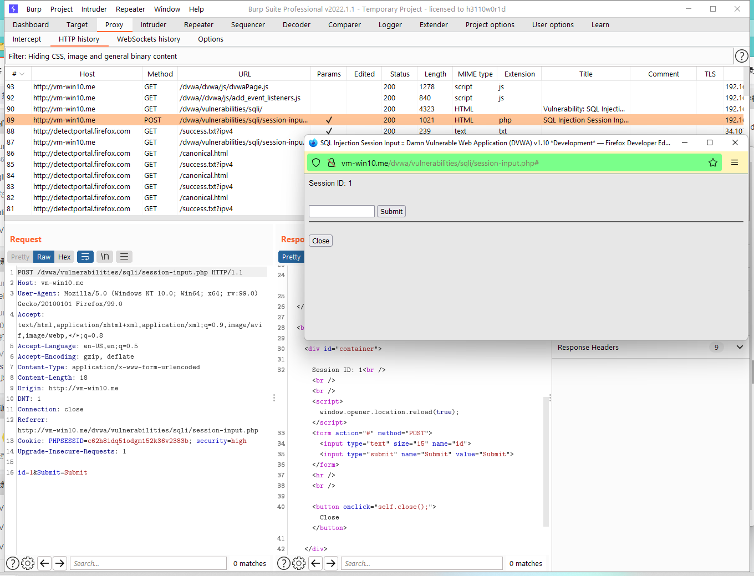754x576 pixels.
Task: Switch the request view to Hex
Action: [64, 257]
